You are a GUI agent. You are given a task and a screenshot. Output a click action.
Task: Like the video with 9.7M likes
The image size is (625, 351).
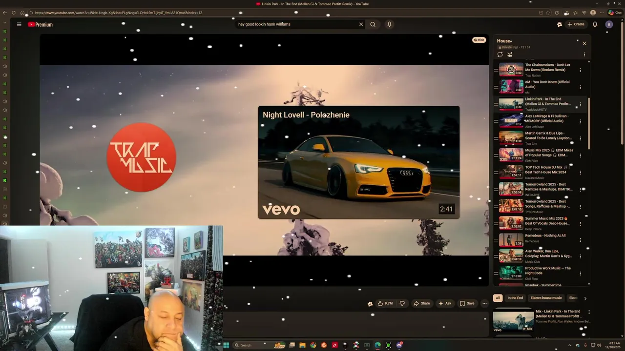click(385, 303)
